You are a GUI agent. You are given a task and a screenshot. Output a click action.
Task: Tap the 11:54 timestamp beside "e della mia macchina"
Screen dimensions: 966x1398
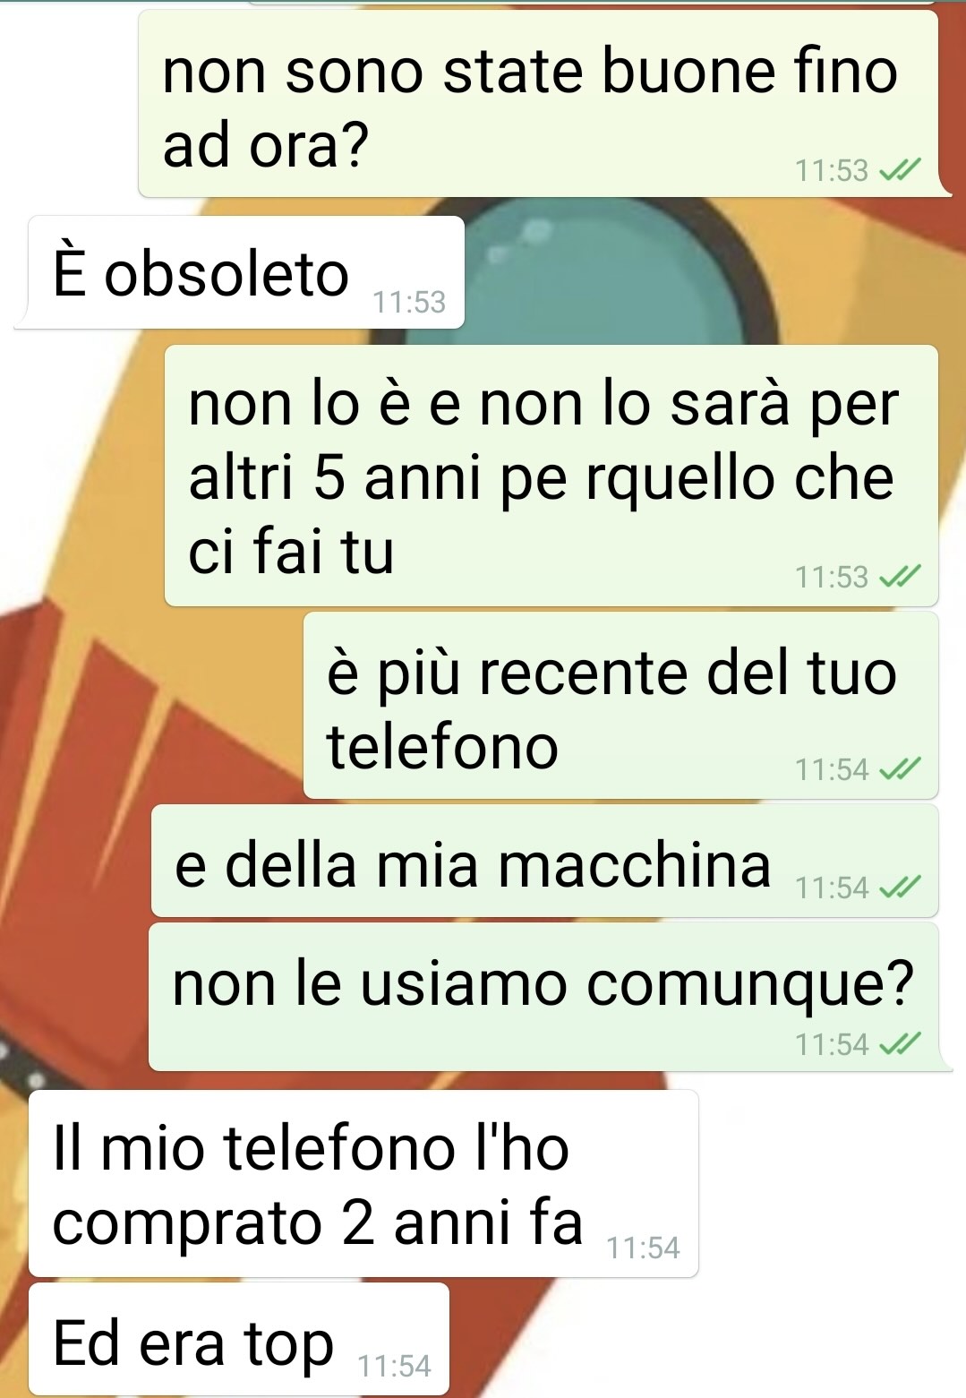pyautogui.click(x=832, y=888)
